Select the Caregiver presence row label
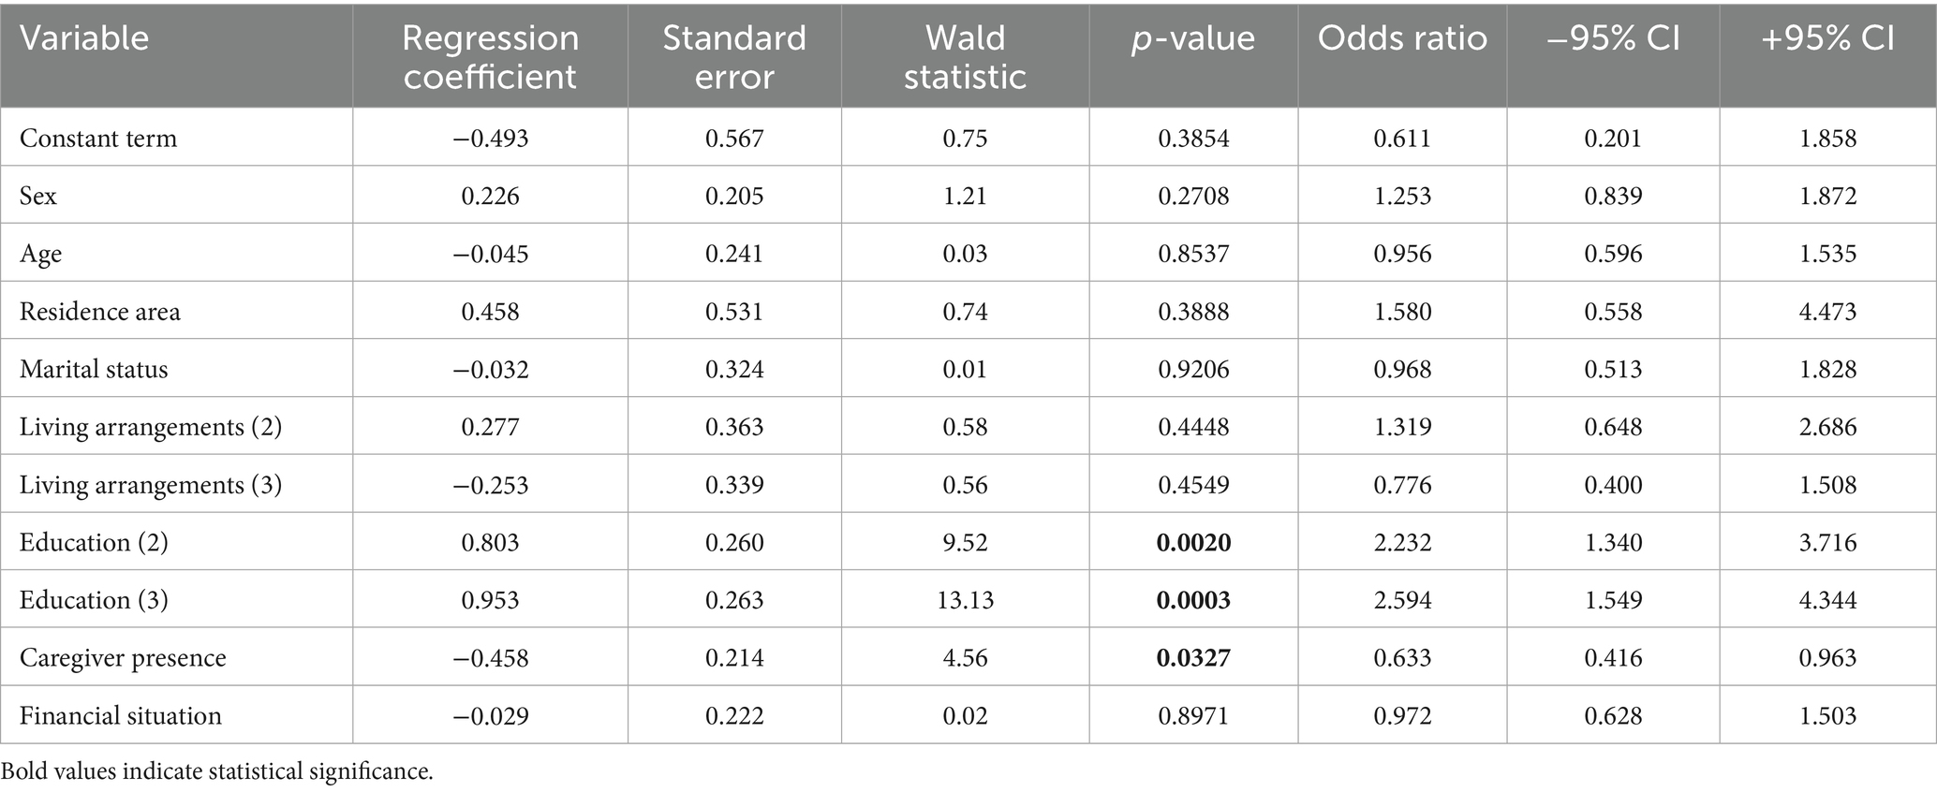Viewport: 1937px width, 792px height. (x=123, y=658)
